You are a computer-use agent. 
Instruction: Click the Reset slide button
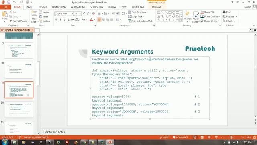43,17
